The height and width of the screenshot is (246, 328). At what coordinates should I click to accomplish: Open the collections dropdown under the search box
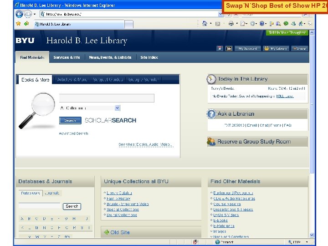(117, 108)
